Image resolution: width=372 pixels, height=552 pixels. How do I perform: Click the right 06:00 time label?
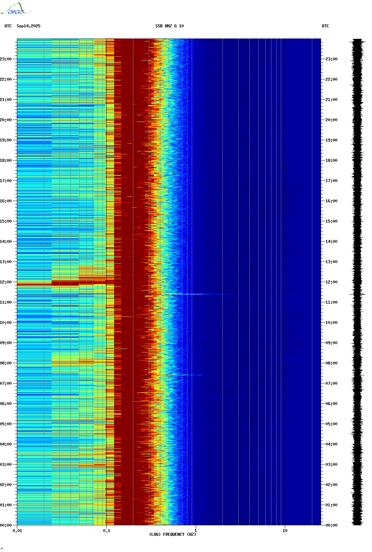coord(331,404)
